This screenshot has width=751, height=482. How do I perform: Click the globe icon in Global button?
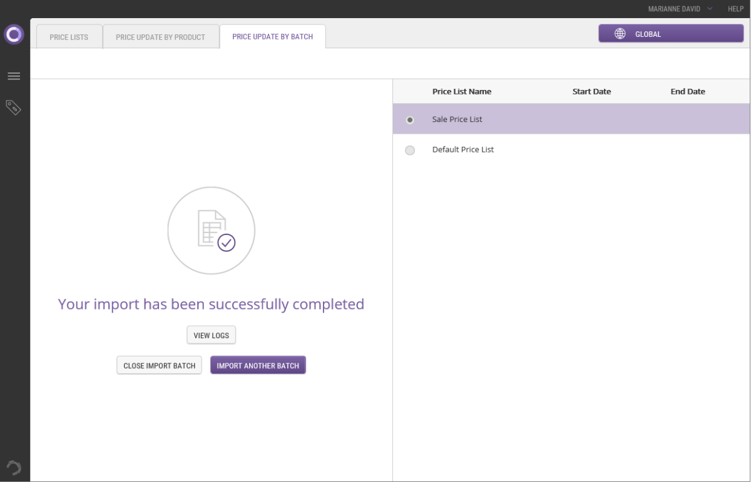coord(620,34)
